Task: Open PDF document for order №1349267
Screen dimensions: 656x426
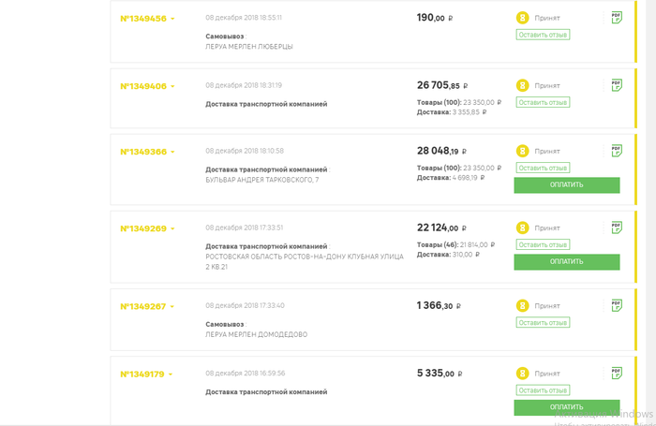Action: click(617, 304)
